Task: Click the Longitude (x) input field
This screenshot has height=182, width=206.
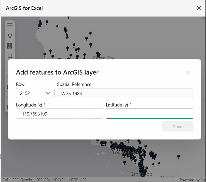Action: coord(59,113)
